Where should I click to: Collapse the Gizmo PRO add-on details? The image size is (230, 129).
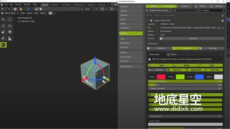pos(148,20)
